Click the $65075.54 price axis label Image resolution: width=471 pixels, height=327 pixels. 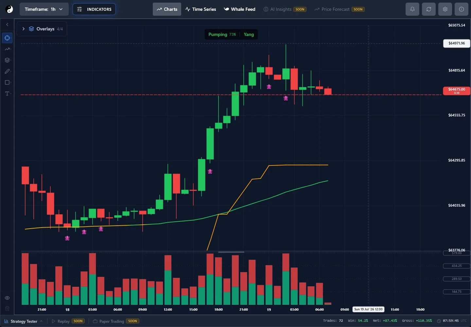point(457,25)
